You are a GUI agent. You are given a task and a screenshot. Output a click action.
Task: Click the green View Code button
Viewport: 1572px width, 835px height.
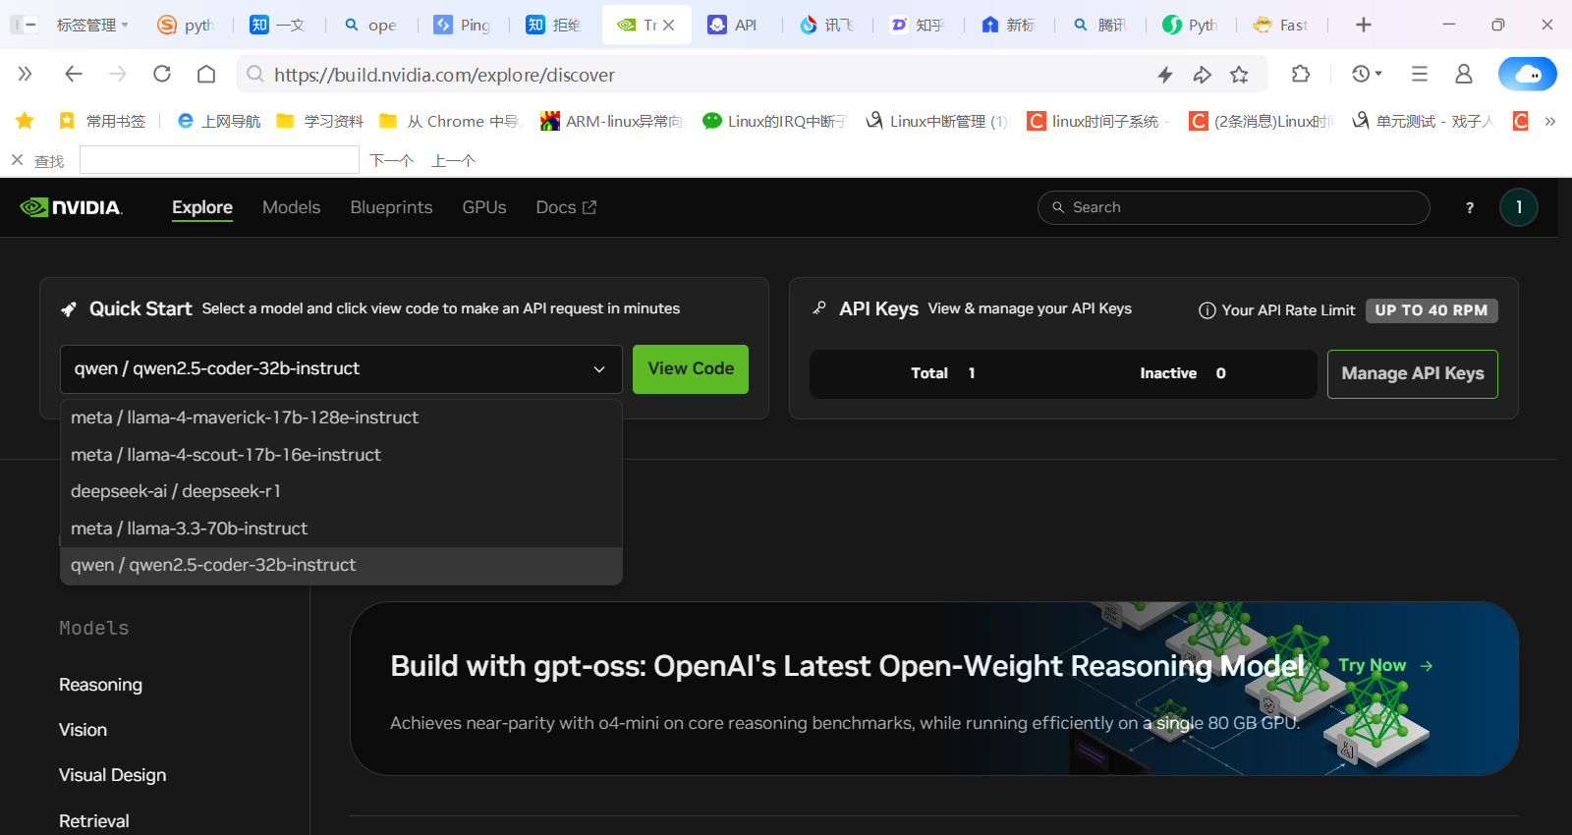691,369
